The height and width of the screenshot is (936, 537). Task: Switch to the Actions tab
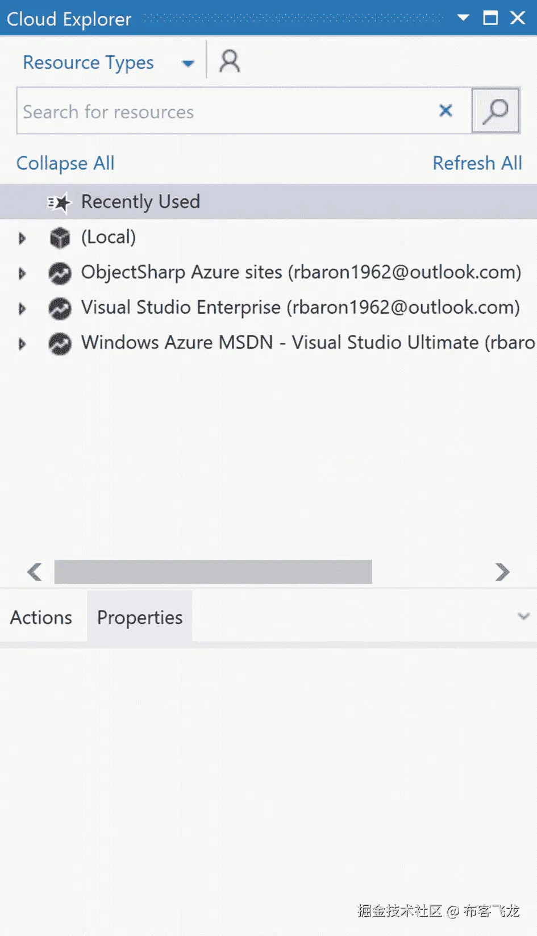(x=41, y=618)
